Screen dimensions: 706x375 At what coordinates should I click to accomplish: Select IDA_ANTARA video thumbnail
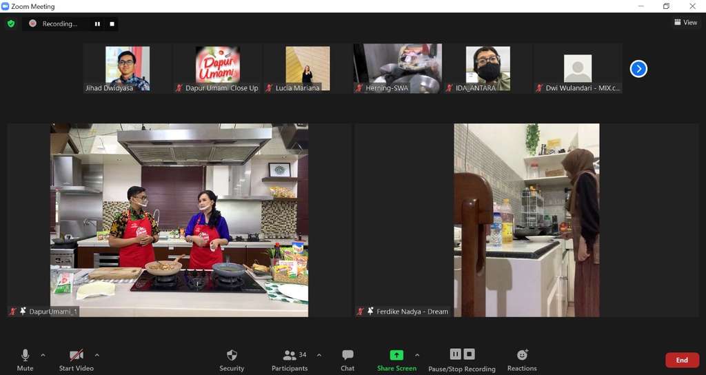click(x=487, y=68)
